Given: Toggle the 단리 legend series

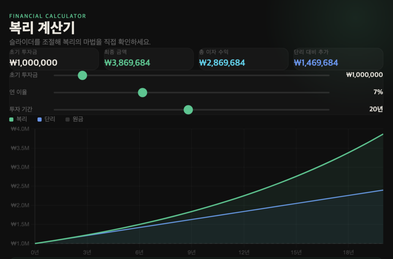Looking at the screenshot, I should click(x=46, y=120).
